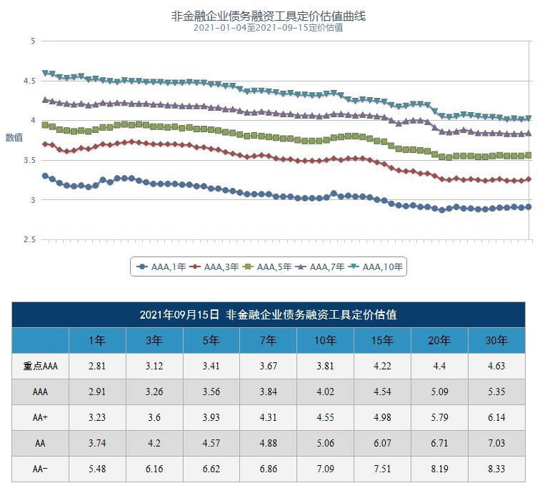Viewport: 540px width, 493px height.
Task: Click the 15年 column header in the table
Action: [382, 341]
